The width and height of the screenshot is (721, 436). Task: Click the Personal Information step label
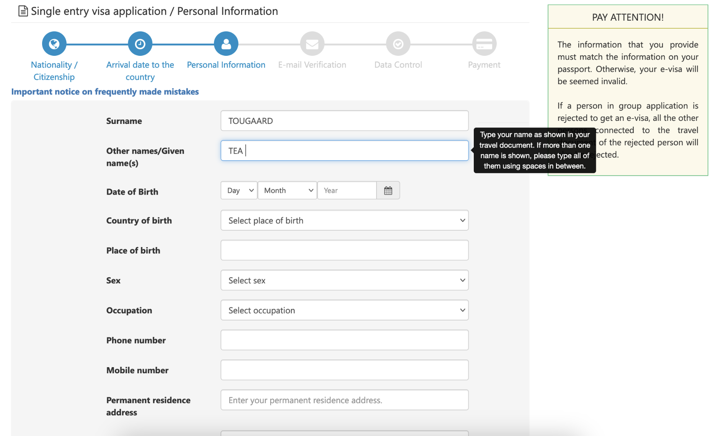[x=226, y=65]
